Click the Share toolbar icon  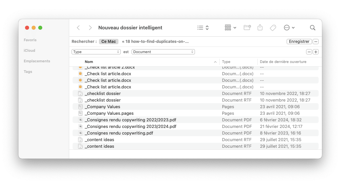point(260,28)
